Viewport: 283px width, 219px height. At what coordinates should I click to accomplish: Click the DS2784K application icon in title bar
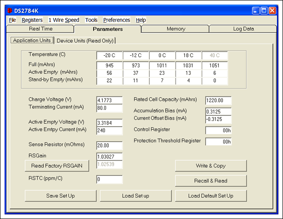coord(9,10)
